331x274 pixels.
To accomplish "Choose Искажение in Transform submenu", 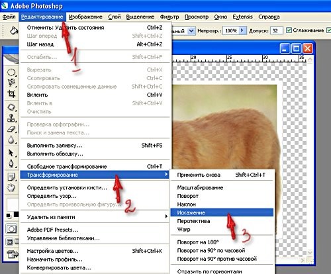I will [222, 212].
